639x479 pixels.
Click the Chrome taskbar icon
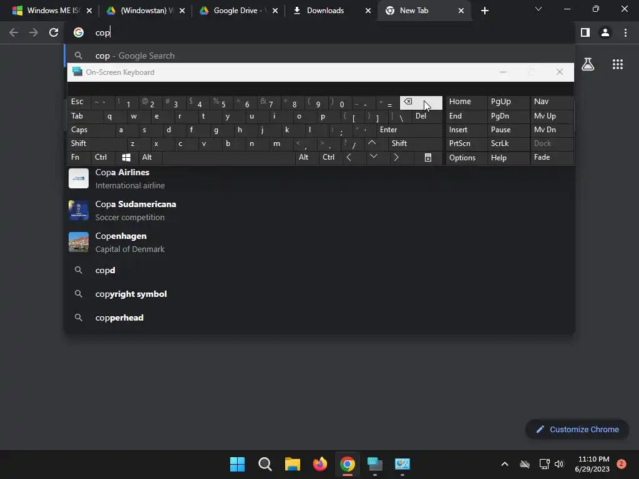(x=348, y=464)
